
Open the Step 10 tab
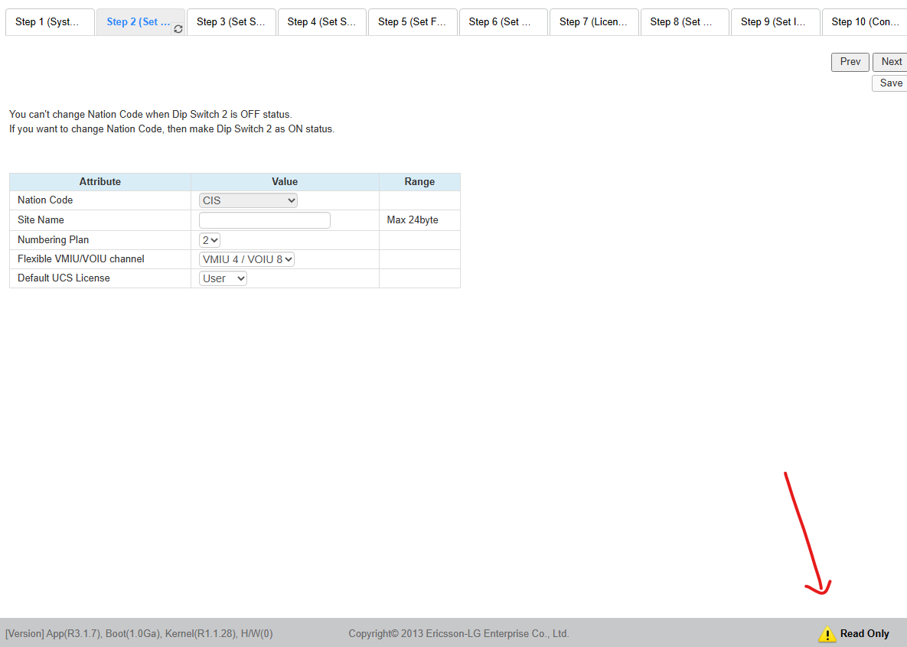[x=865, y=22]
